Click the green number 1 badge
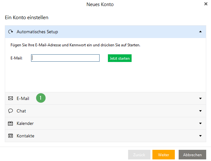Image resolution: width=211 pixels, height=161 pixels. pos(41,98)
